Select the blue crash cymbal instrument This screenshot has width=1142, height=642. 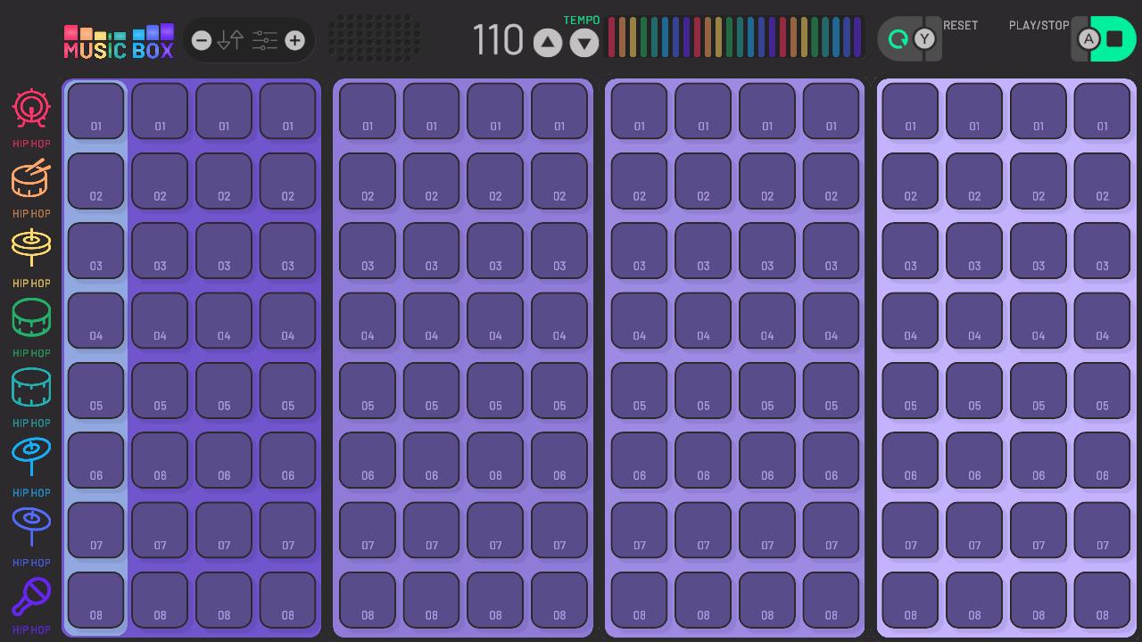[31, 526]
